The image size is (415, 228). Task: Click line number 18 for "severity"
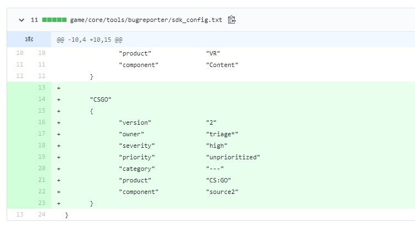point(42,145)
